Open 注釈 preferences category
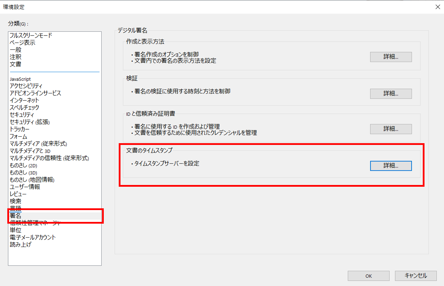The height and width of the screenshot is (286, 444). (x=16, y=57)
